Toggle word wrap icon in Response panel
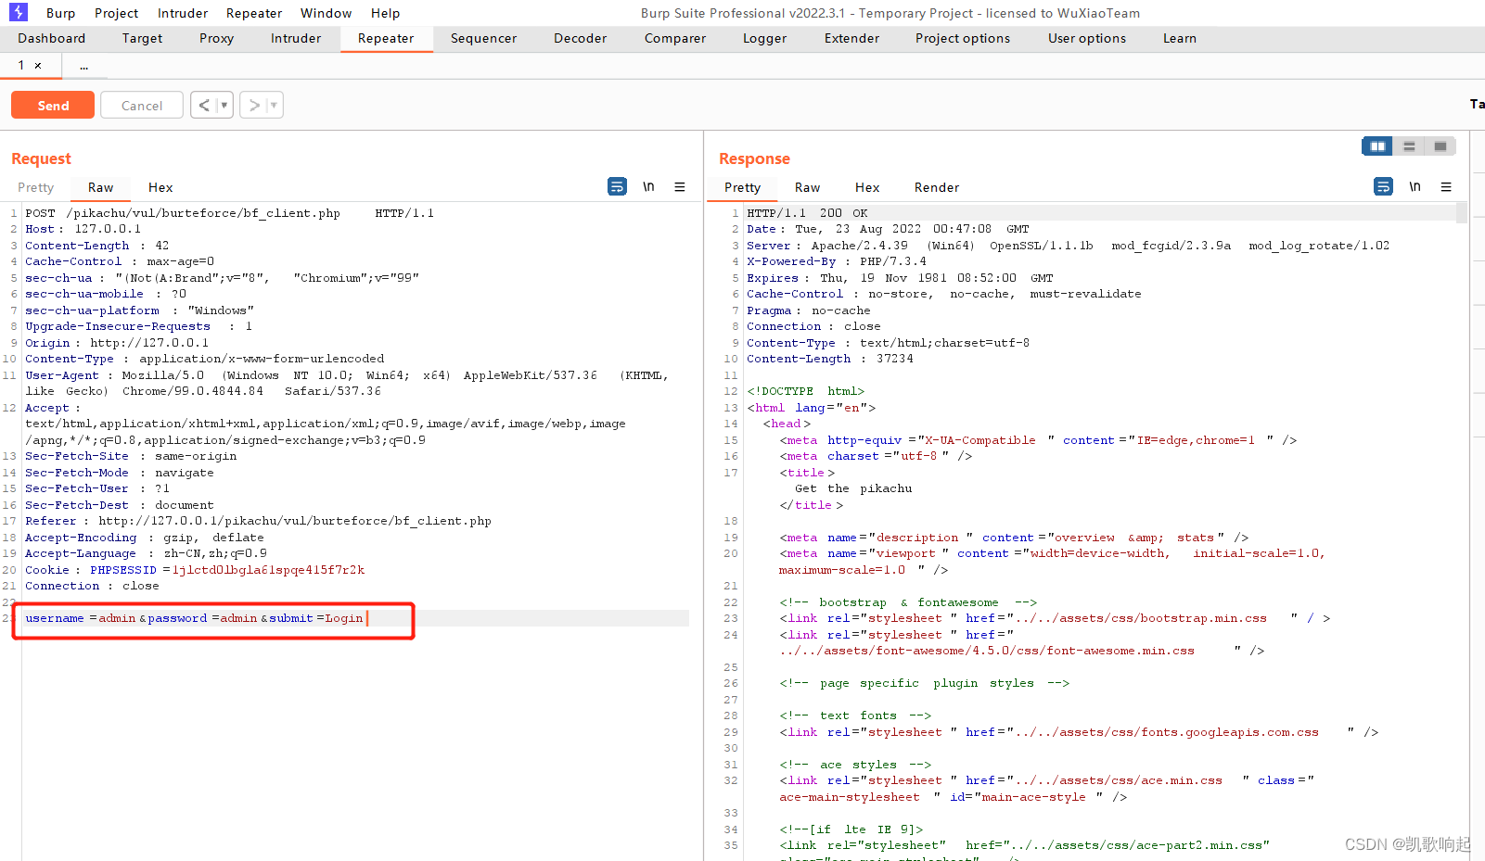Image resolution: width=1485 pixels, height=861 pixels. pos(1383,186)
